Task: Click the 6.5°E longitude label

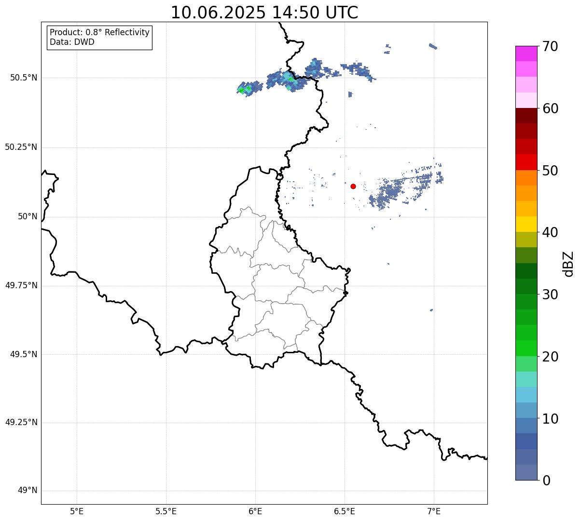Action: click(x=345, y=511)
